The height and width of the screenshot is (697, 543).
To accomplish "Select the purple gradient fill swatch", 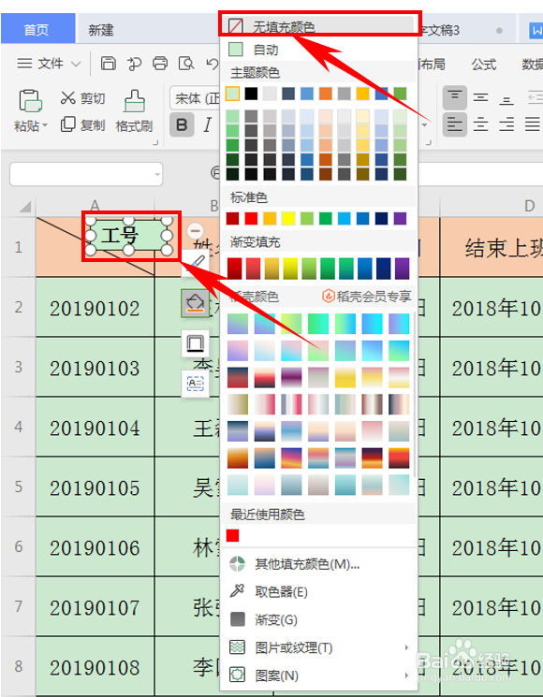I will tap(402, 269).
